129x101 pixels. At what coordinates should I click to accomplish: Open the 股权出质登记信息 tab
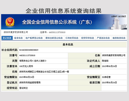pyautogui.click(x=54, y=38)
